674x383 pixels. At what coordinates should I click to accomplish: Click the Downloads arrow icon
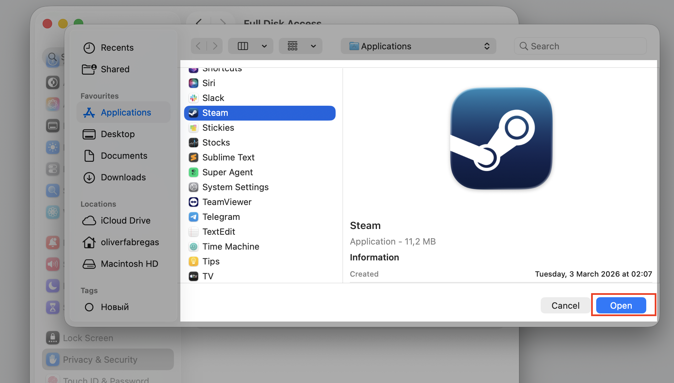[89, 177]
